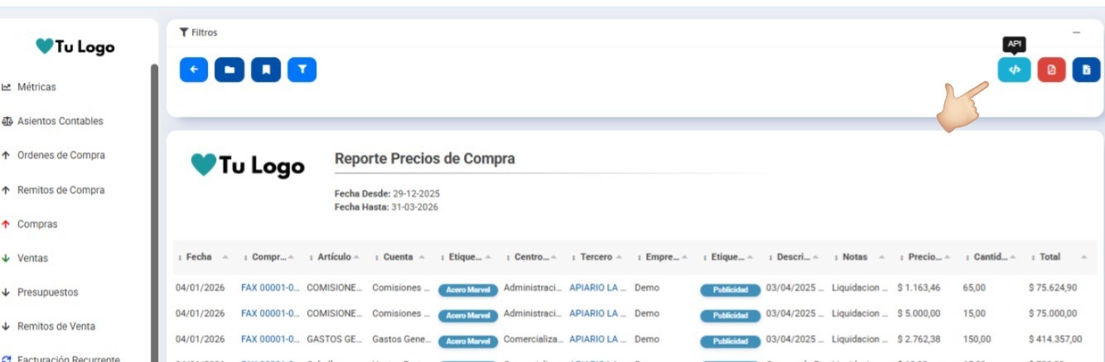Screen dimensions: 1105x362
Task: Collapse the Filtros panel with the dash
Action: click(x=1077, y=32)
